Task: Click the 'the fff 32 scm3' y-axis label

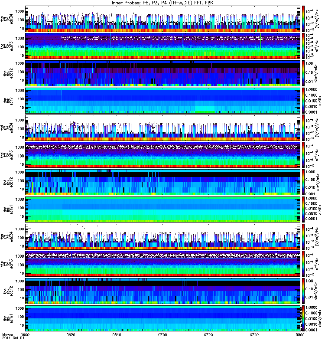Action: pos(7,264)
